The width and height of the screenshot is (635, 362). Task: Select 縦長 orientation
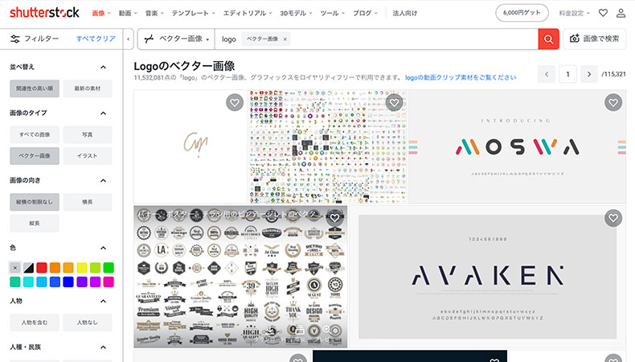35,224
